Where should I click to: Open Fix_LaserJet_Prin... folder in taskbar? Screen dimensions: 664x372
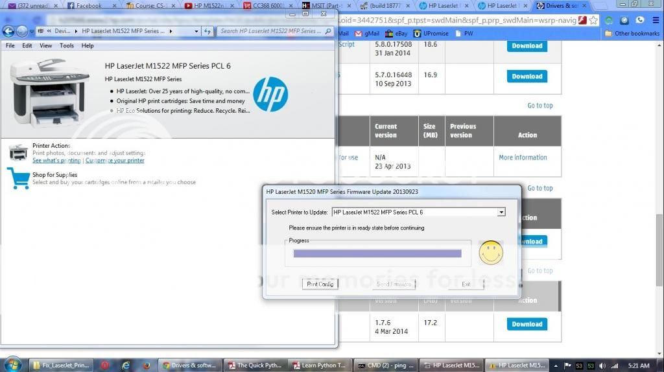click(62, 366)
